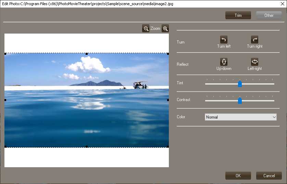Click top-right corner crop handle
287x184 pixels.
pyautogui.click(x=168, y=54)
